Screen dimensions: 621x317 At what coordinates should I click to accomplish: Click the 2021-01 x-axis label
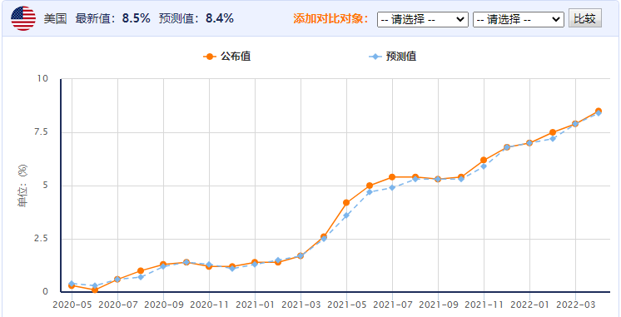coord(255,305)
